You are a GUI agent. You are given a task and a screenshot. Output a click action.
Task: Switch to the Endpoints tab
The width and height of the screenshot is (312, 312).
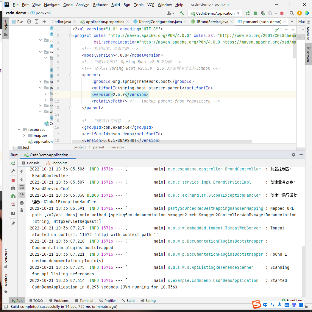pyautogui.click(x=57, y=163)
